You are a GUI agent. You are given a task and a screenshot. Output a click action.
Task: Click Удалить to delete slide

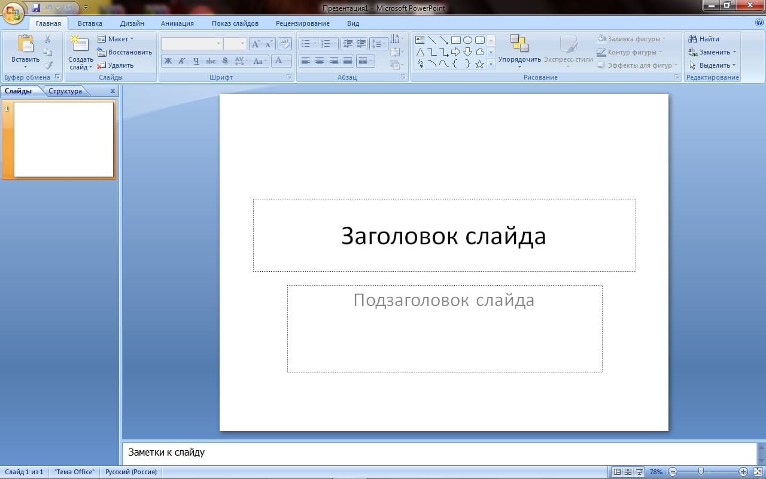(115, 65)
